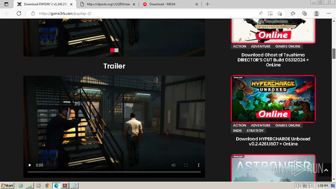This screenshot has height=189, width=336.
Task: Switch to the PAYDAY 2 download tab
Action: point(45,4)
